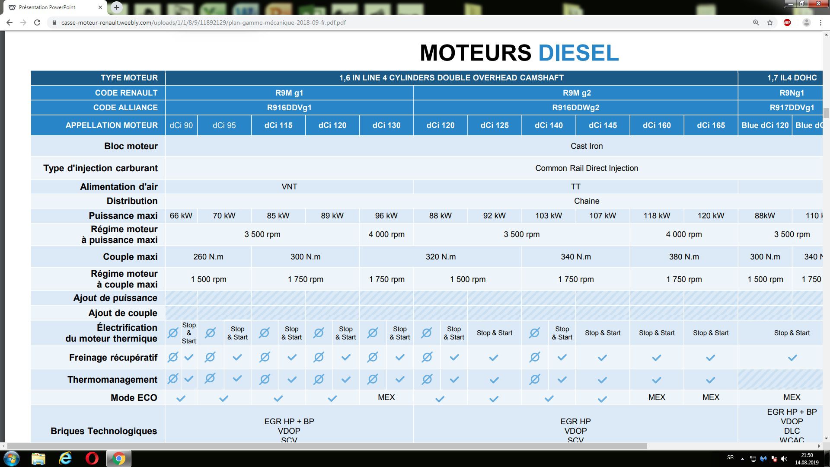Launch Opera browser from taskbar

coord(92,458)
